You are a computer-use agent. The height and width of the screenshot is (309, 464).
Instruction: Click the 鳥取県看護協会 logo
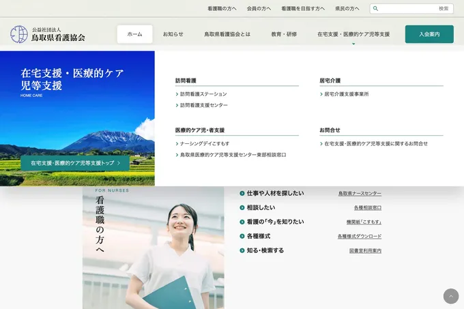pyautogui.click(x=48, y=34)
